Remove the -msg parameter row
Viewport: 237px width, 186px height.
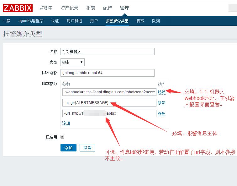161,103
